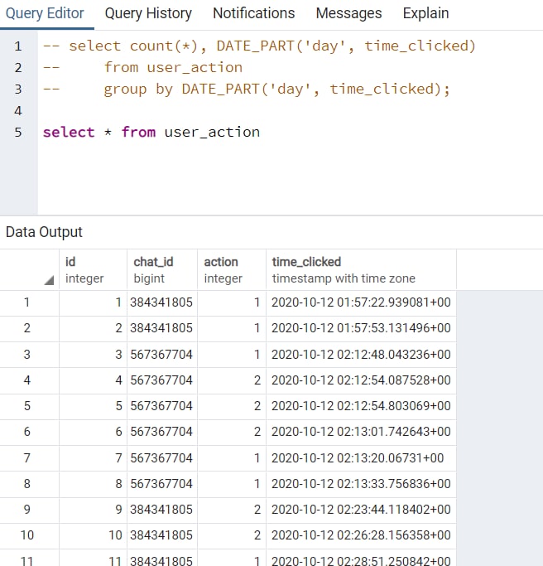Click chat_id cell 384341805 in row 1

(x=162, y=302)
